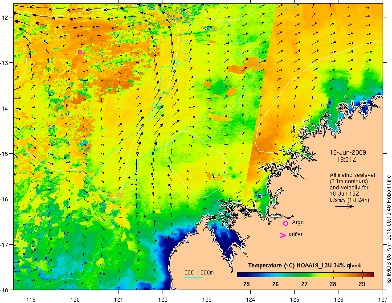The image size is (392, 303).
Task: Click the longitude label '125'
Action: pos(295,299)
